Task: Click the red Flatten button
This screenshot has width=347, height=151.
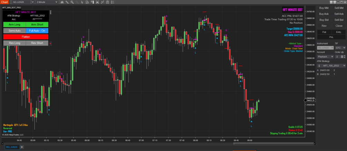Action: click(26, 37)
